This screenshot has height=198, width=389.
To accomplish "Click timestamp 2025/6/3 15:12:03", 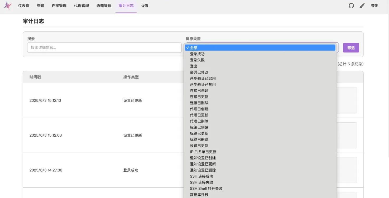I will 46,135.
